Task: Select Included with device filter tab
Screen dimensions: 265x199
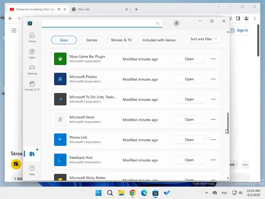Action: click(x=159, y=40)
